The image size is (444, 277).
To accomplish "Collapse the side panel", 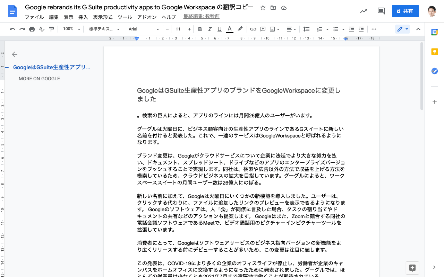I will click(x=434, y=267).
